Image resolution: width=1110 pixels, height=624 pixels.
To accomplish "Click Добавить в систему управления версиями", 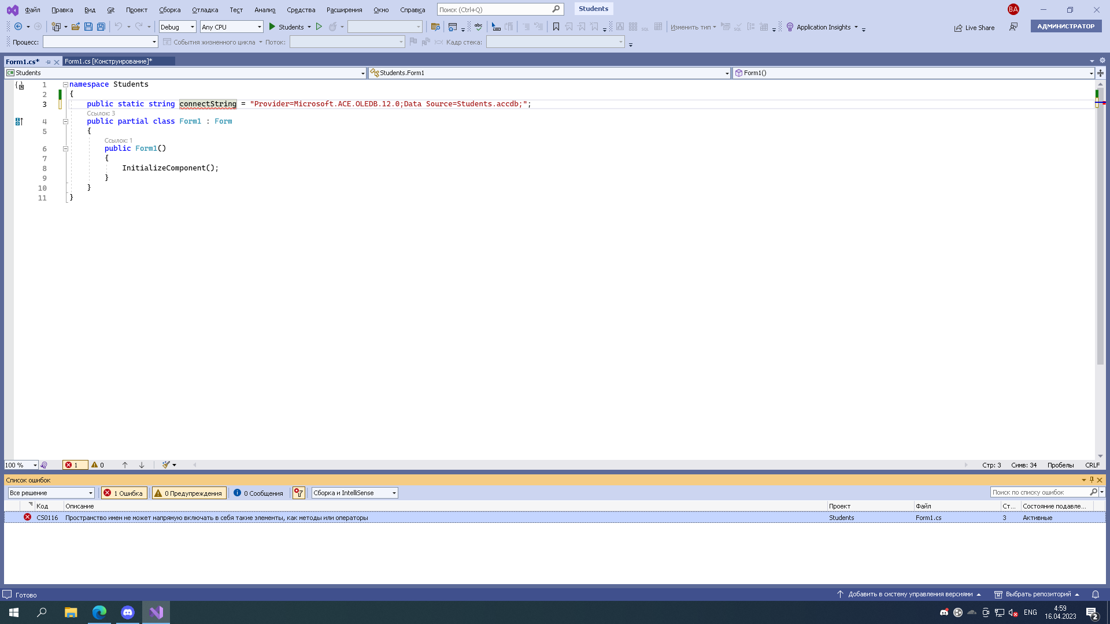I will point(910,594).
